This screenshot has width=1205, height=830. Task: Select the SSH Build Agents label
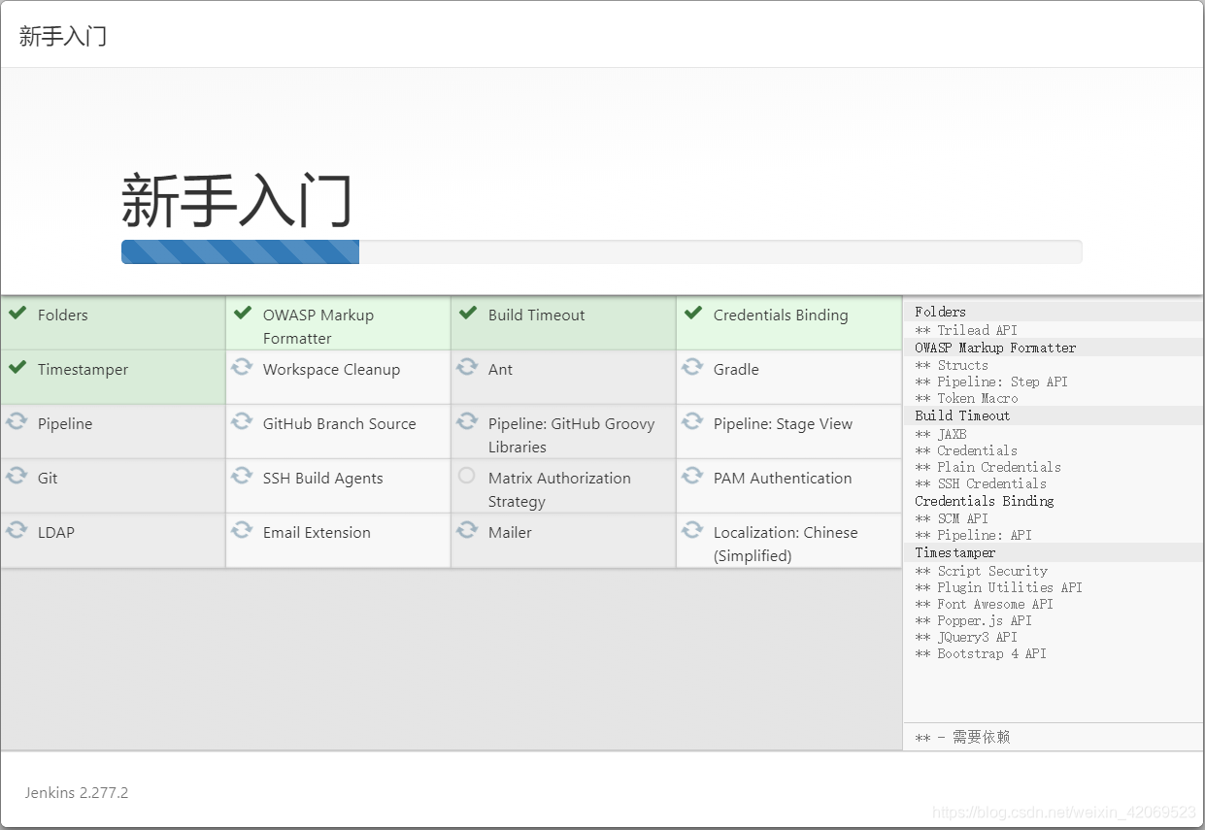(x=322, y=479)
